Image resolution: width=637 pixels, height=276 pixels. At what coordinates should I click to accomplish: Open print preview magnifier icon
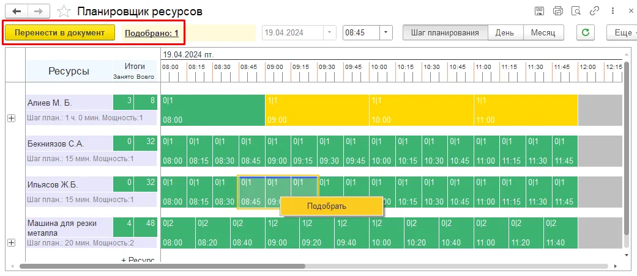point(575,11)
